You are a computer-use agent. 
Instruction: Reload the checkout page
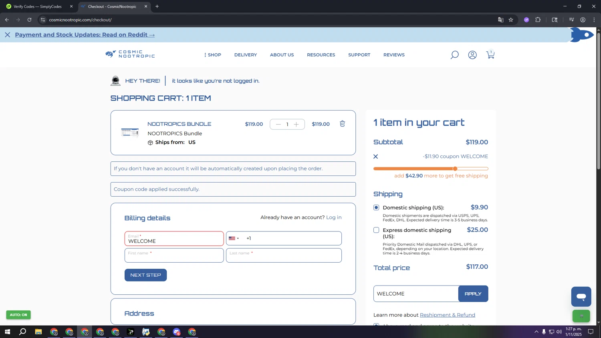pos(29,20)
